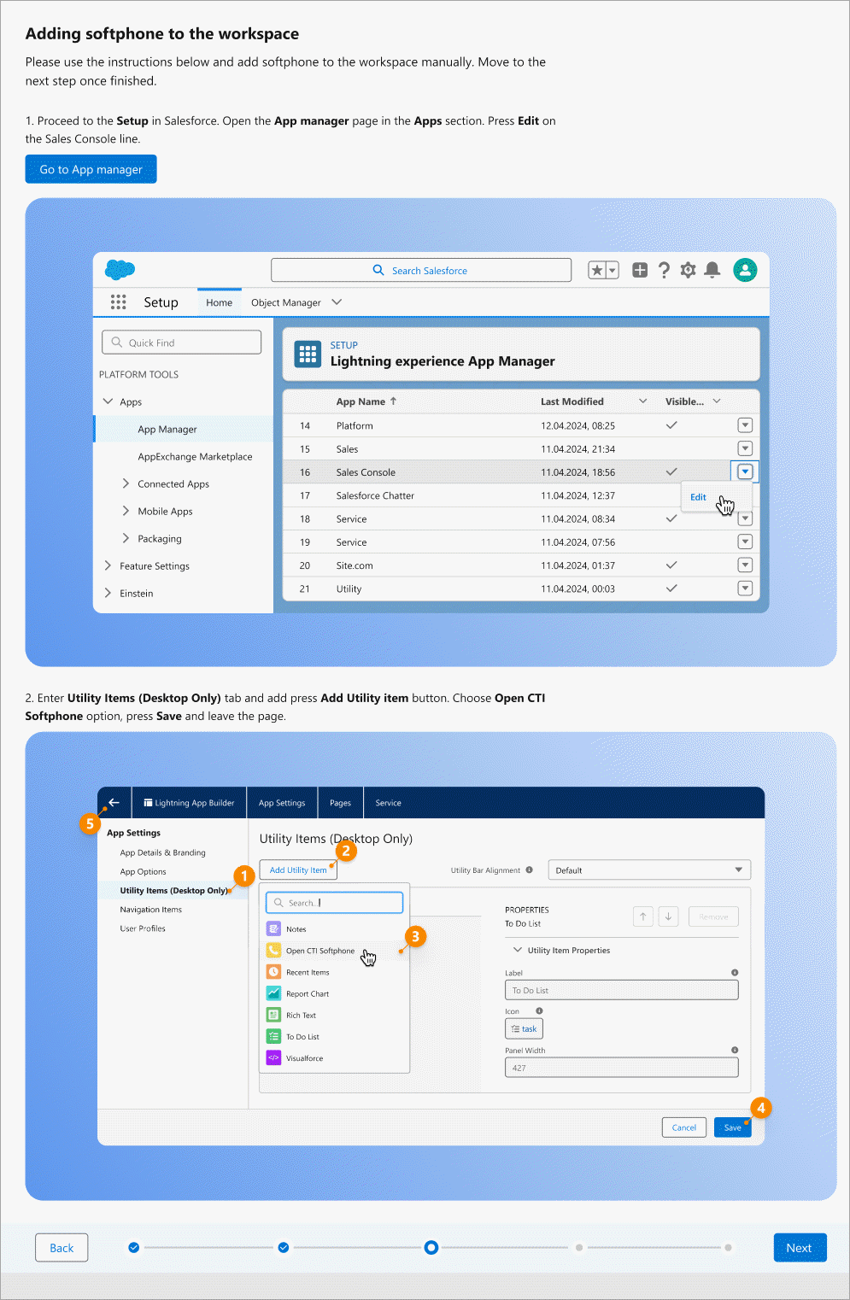The width and height of the screenshot is (850, 1300).
Task: Open the Sales Console row action dropdown
Action: click(745, 471)
